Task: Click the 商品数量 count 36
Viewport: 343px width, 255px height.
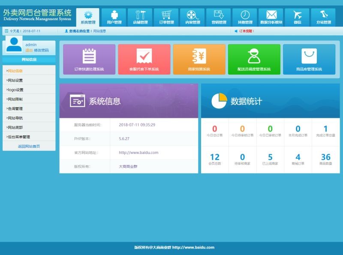Action: tap(325, 157)
